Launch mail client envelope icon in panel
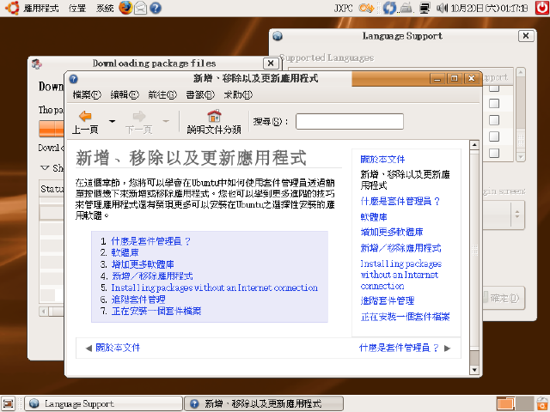The width and height of the screenshot is (550, 412). coord(141,8)
